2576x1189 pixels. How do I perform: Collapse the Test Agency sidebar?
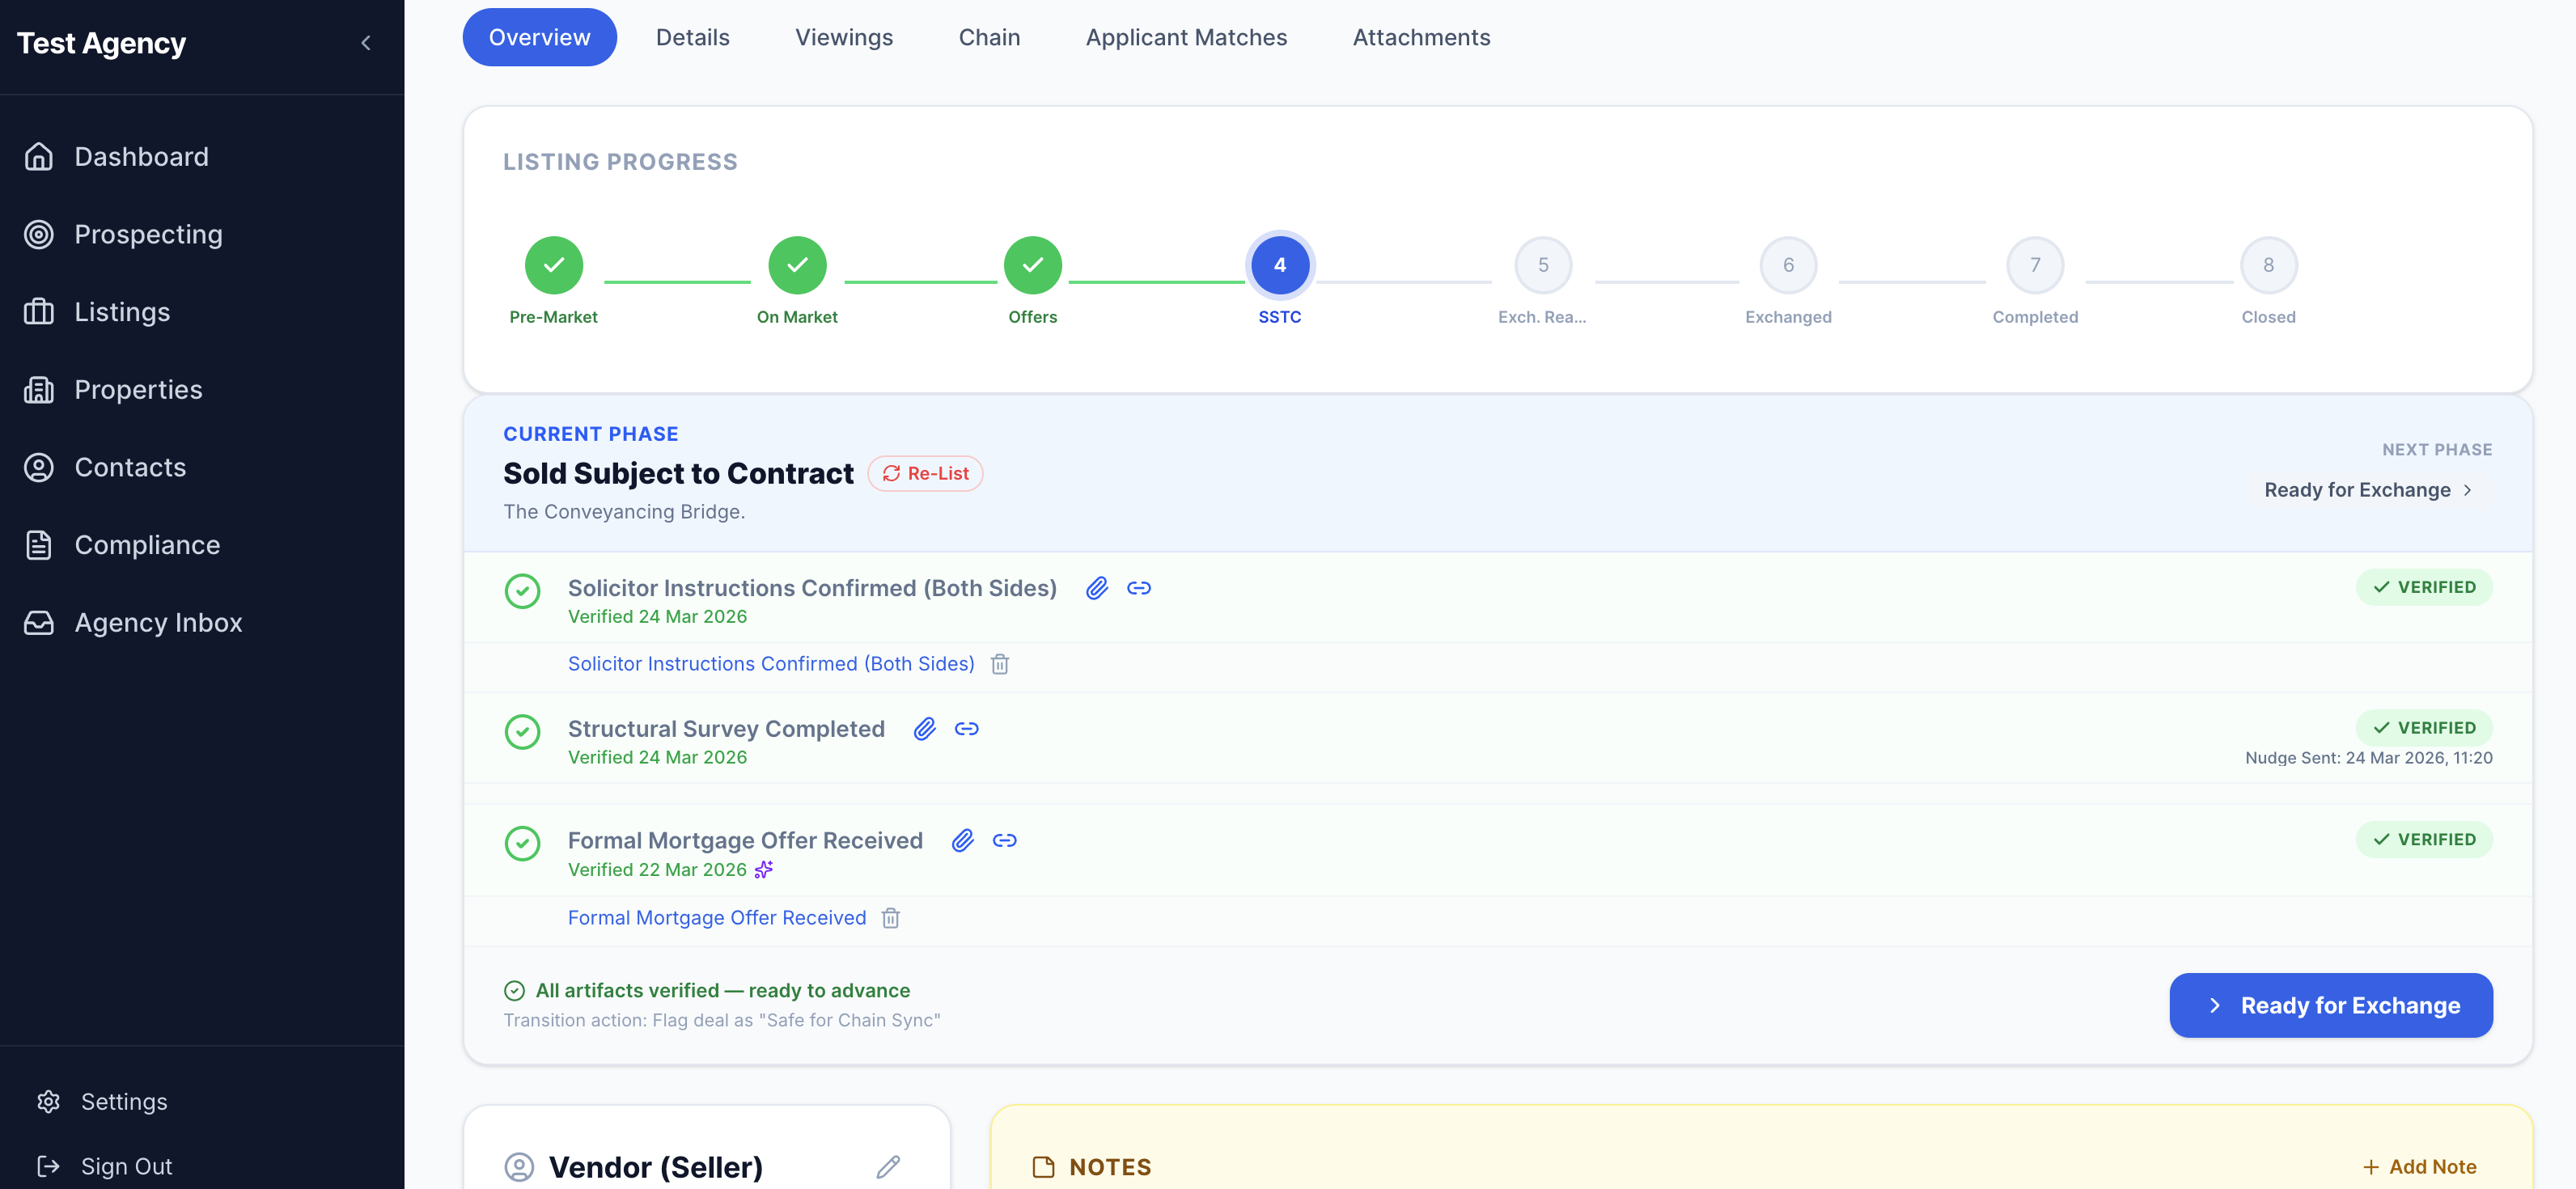(x=365, y=43)
